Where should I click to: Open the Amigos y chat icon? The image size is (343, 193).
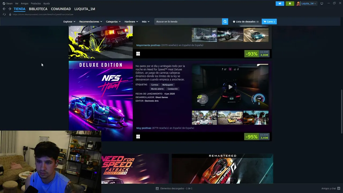point(339,188)
